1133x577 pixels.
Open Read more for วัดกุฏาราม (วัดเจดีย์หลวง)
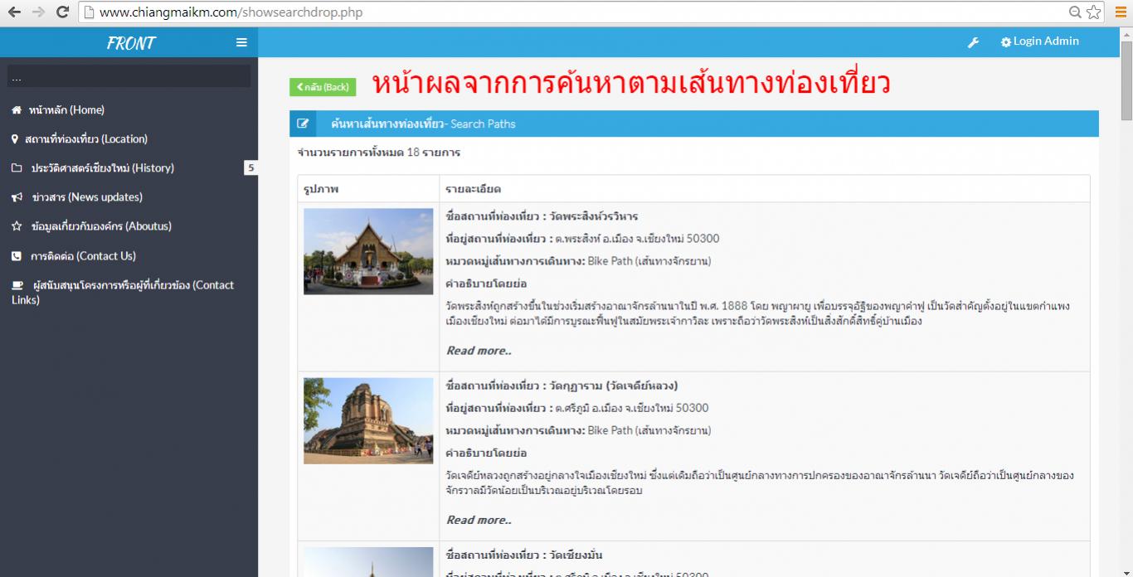479,520
